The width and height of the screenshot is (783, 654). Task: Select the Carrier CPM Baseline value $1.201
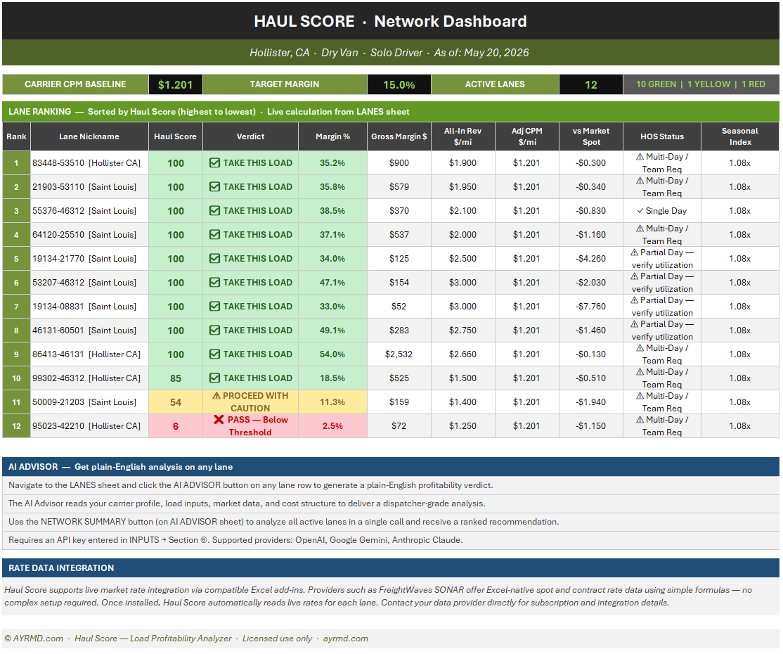pos(175,84)
